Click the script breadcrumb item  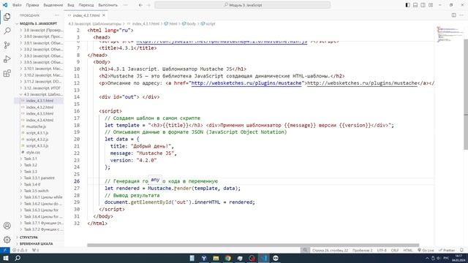tap(208, 23)
